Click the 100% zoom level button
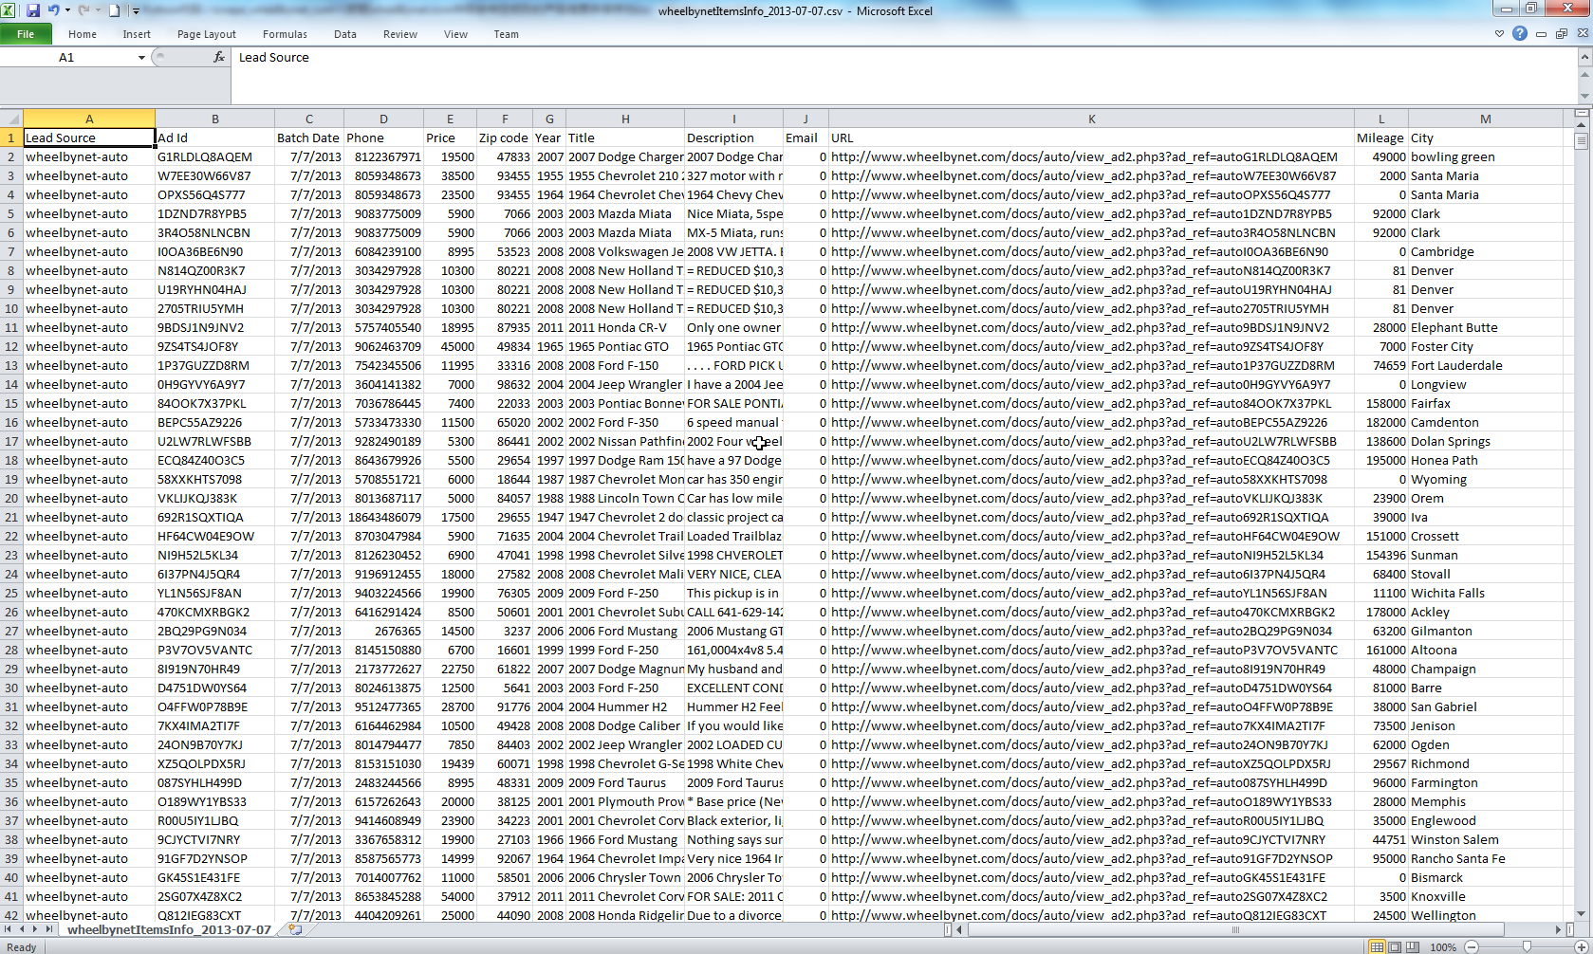The width and height of the screenshot is (1593, 954). [1442, 946]
